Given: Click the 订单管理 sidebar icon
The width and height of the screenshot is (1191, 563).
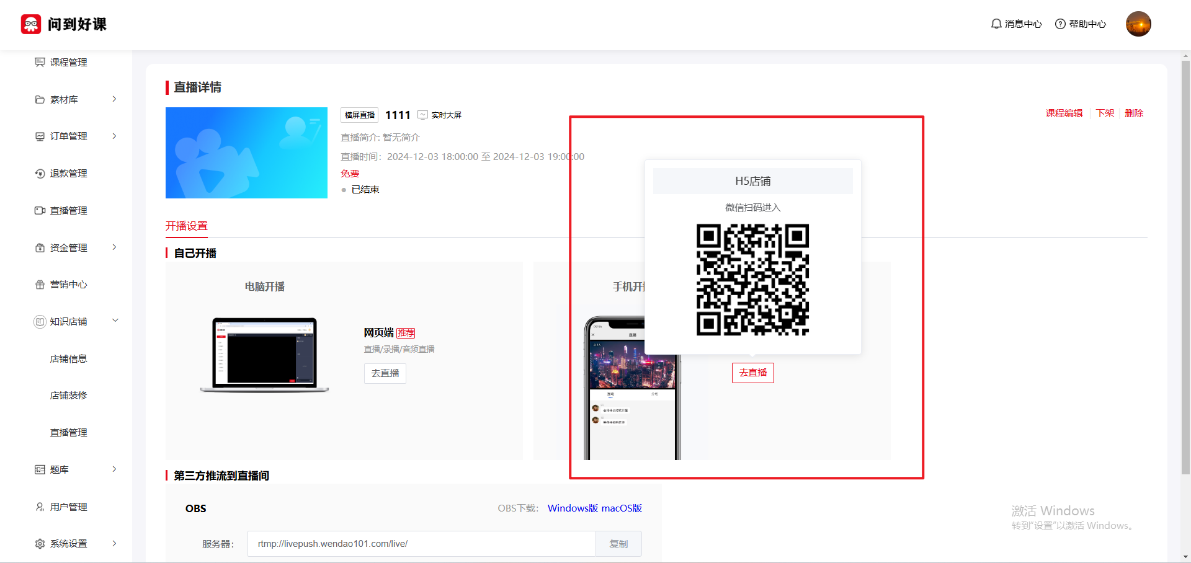Looking at the screenshot, I should (40, 136).
